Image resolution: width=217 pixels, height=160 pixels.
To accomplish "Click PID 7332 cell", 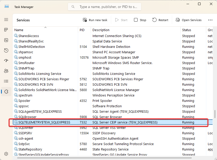I will click(x=83, y=122).
